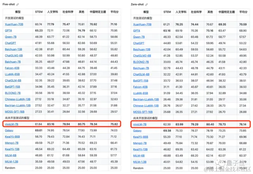The image size is (253, 174).
Task: Select STEM column header in Five-shot table
Action: 39,12
